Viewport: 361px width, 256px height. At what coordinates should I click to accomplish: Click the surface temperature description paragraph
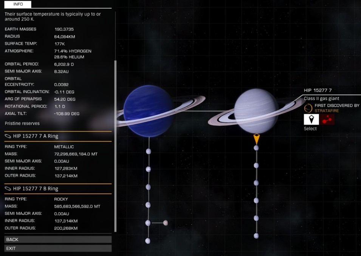[x=53, y=17]
